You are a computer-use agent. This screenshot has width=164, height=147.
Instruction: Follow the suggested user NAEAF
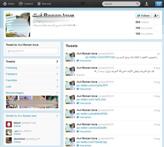pyautogui.click(x=17, y=126)
